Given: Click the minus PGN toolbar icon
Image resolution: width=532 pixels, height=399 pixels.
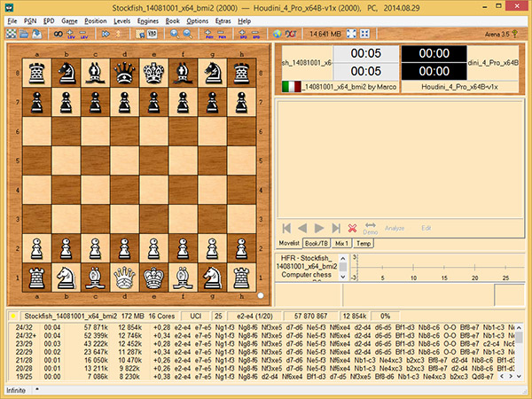Looking at the screenshot, I should pos(222,34).
